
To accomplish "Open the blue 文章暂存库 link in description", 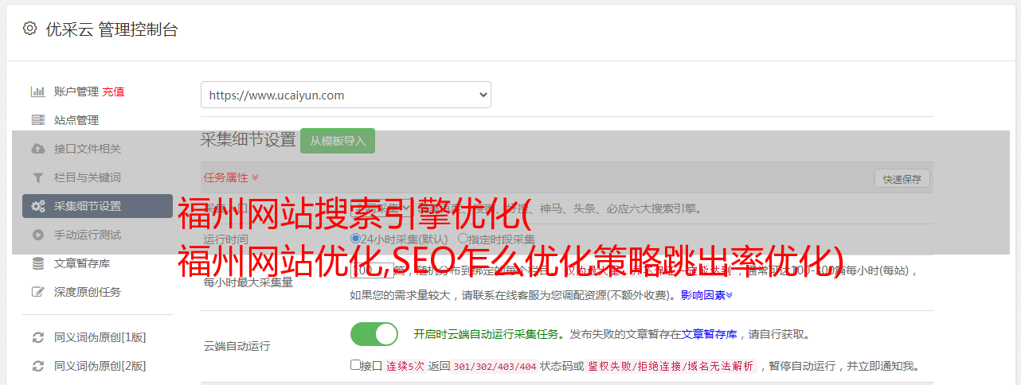I will click(x=710, y=334).
